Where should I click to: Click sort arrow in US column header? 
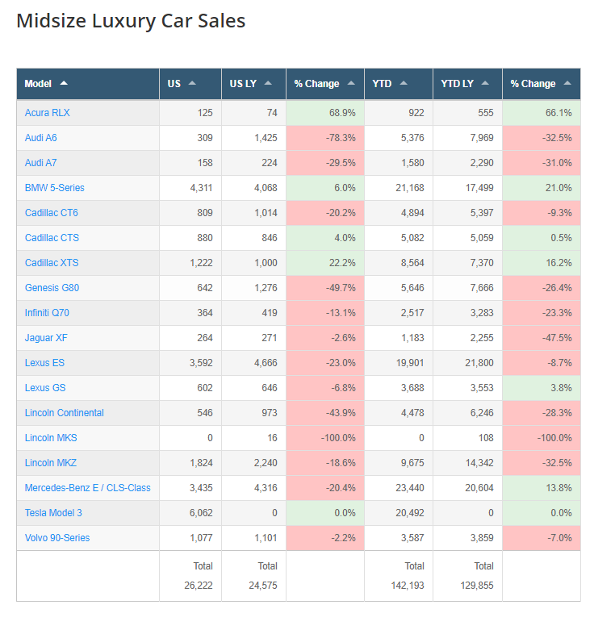pos(192,83)
